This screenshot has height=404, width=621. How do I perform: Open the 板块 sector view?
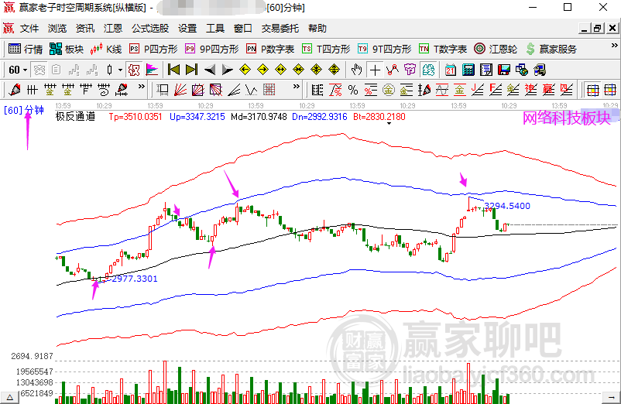pos(67,49)
